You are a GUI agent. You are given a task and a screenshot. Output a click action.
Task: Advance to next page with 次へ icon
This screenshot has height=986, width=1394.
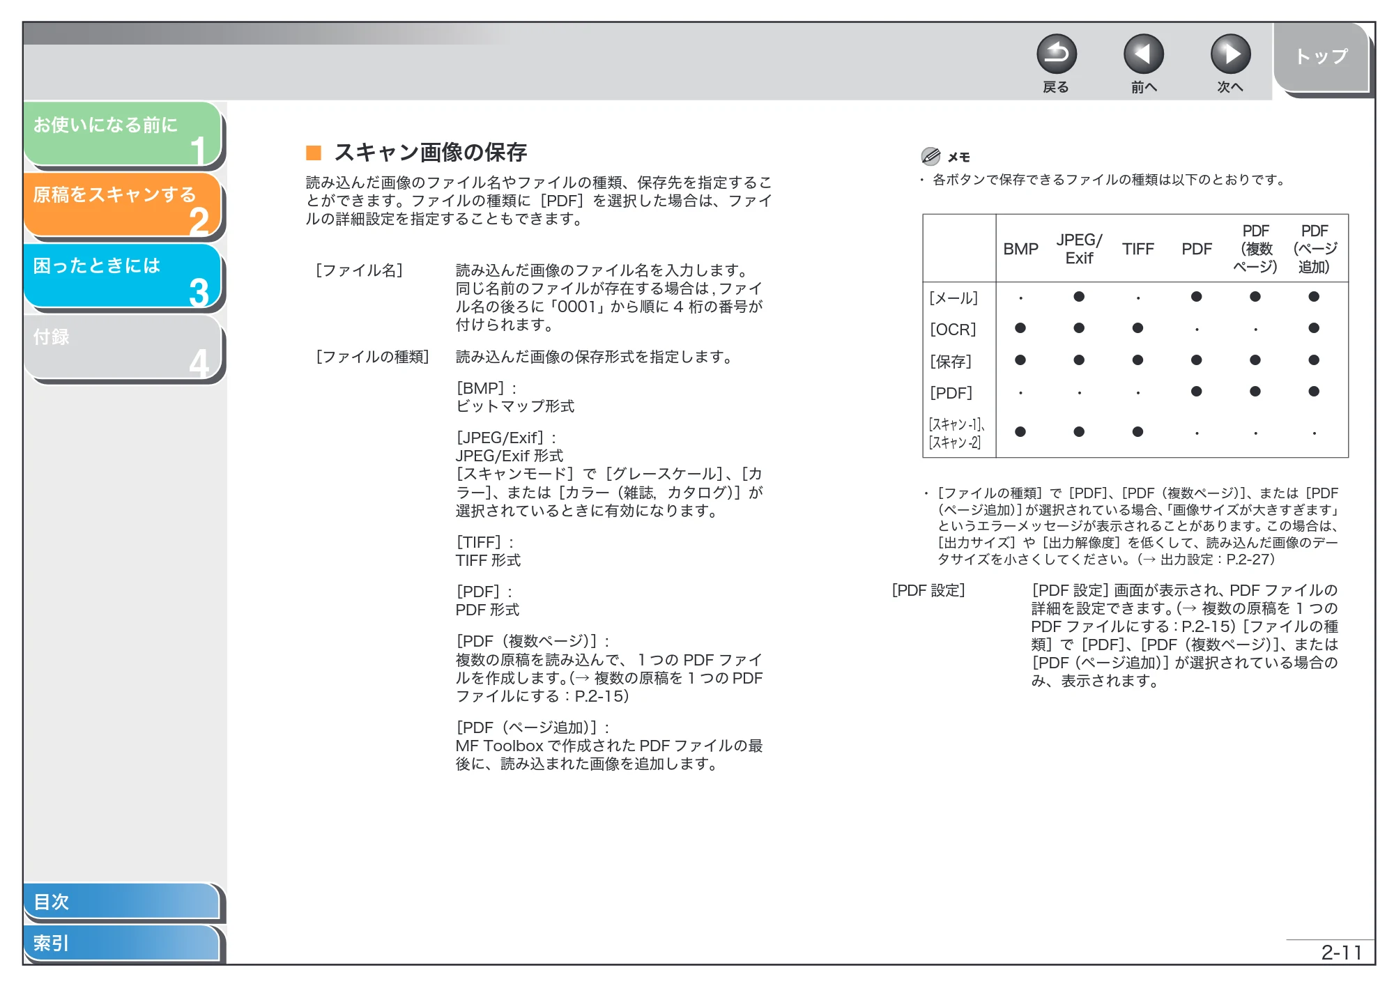1230,54
